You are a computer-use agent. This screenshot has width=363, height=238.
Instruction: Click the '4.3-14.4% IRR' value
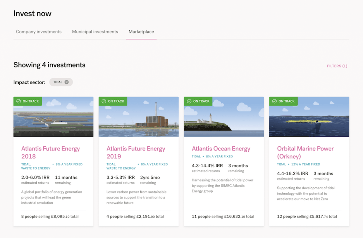tap(207, 166)
